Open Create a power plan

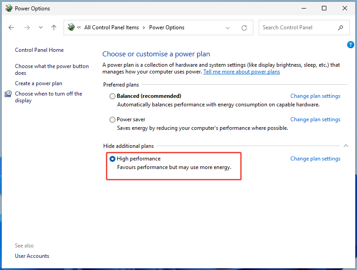[38, 83]
